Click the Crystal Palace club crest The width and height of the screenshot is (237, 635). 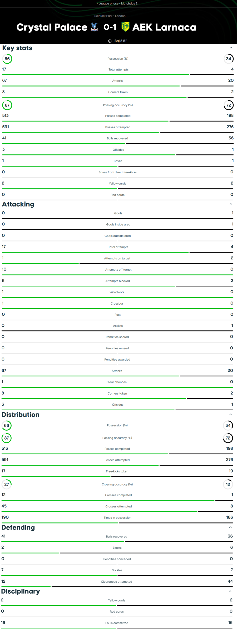click(94, 27)
